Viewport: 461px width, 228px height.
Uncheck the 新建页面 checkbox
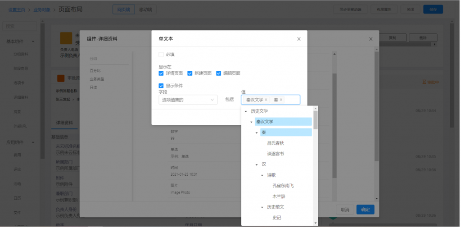190,73
